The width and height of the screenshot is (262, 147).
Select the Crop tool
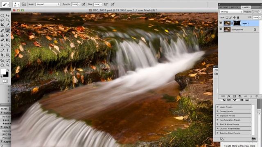(x=2, y=25)
